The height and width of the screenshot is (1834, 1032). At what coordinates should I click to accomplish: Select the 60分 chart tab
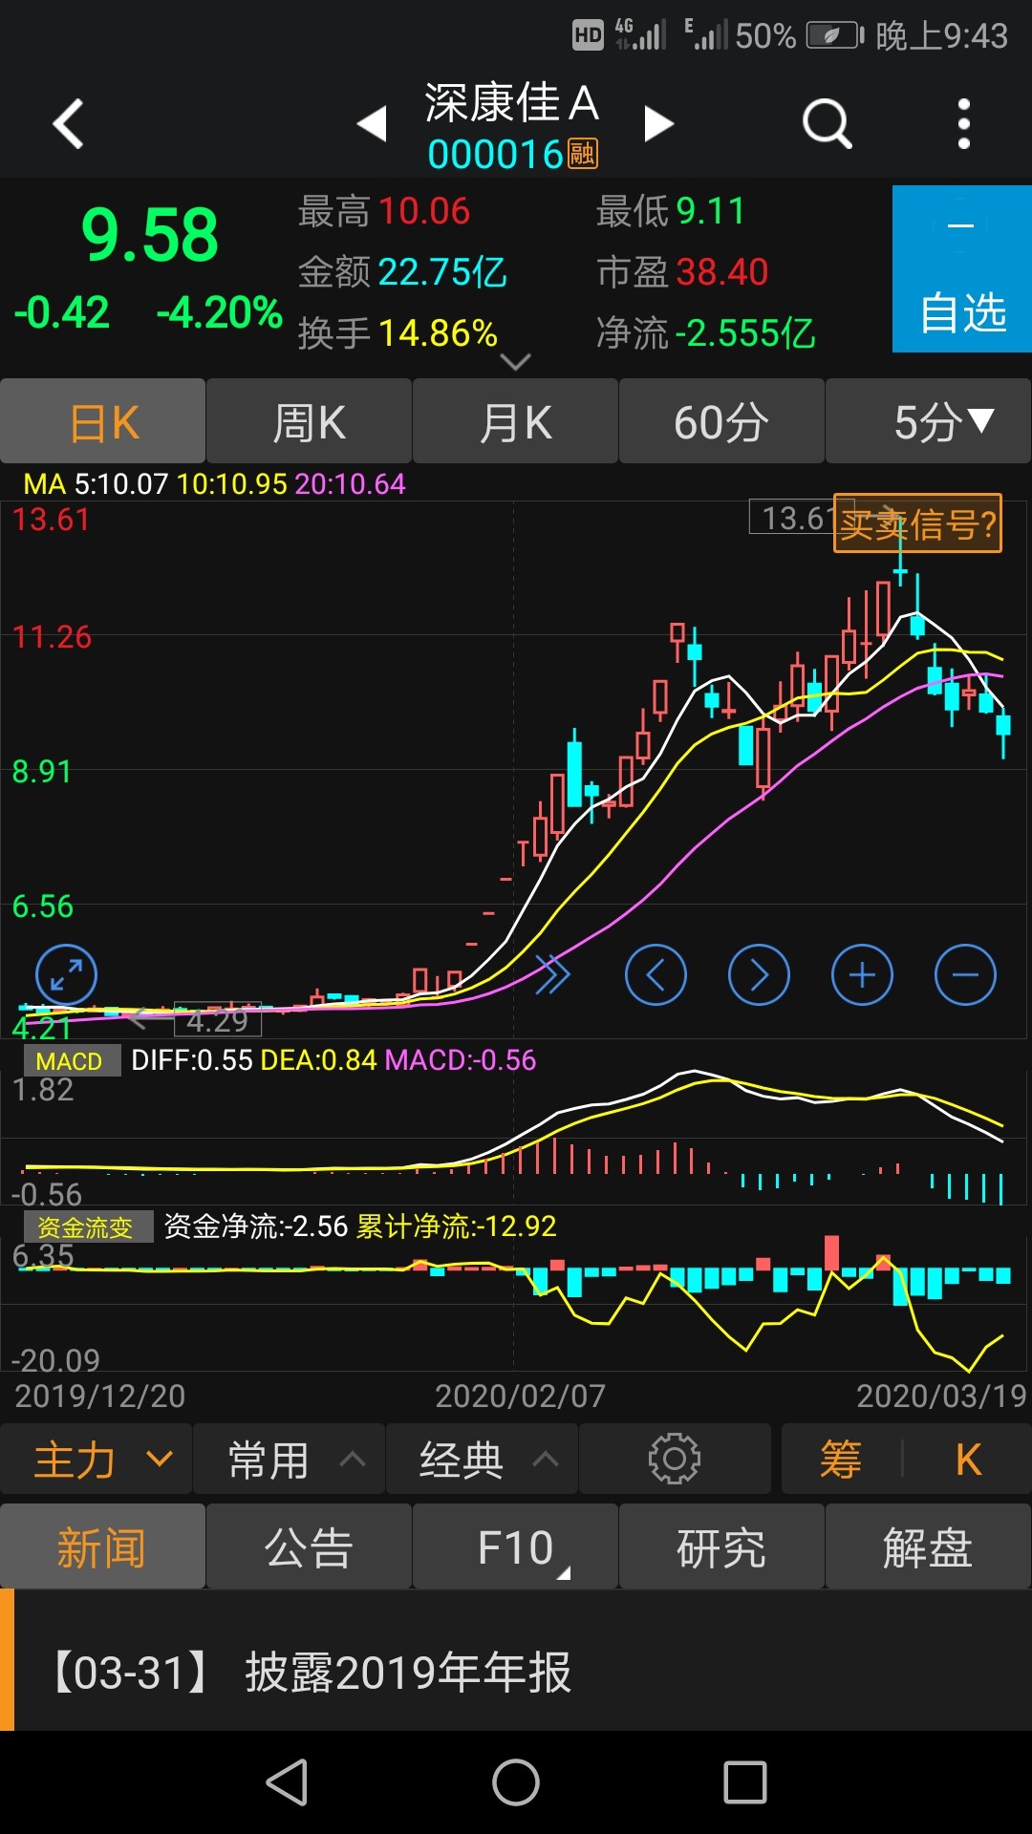click(721, 421)
